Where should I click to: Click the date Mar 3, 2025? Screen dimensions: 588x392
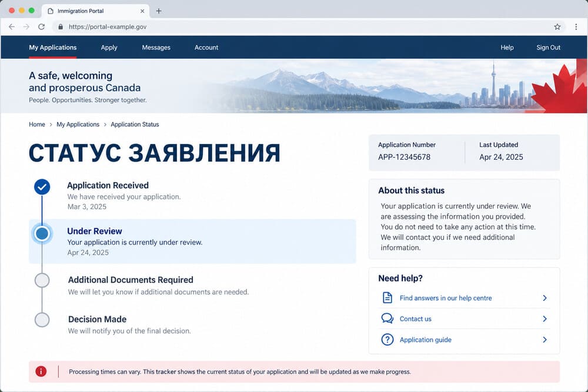point(87,206)
